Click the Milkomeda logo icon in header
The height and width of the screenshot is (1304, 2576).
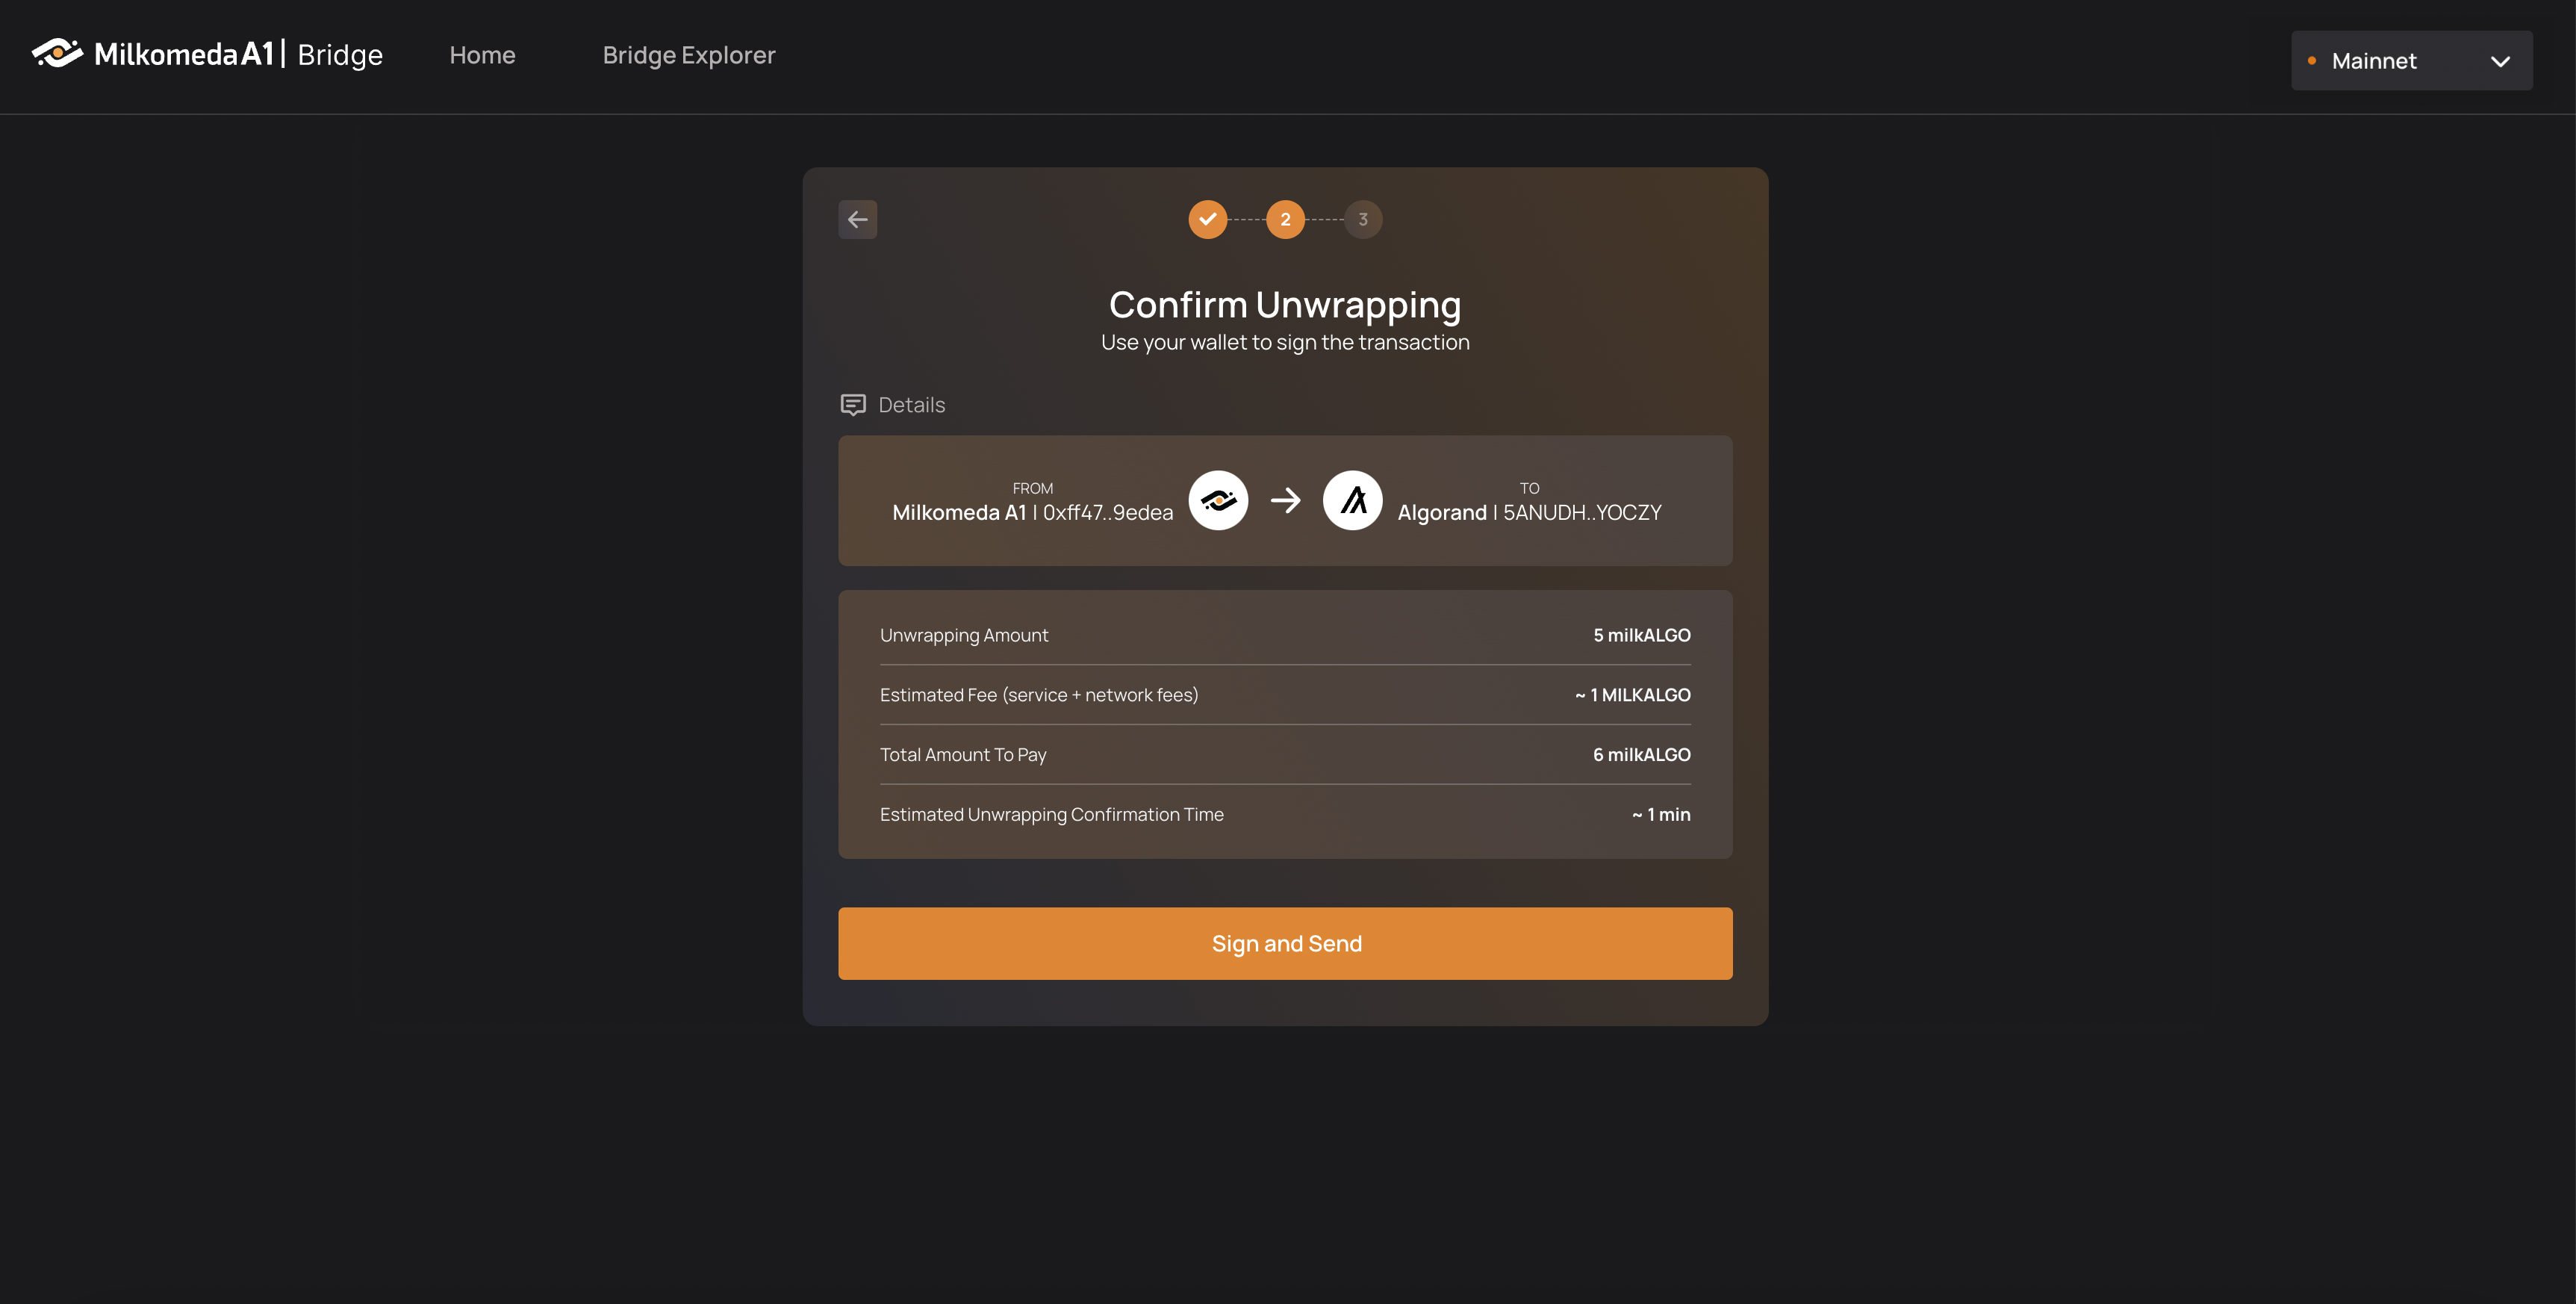[57, 53]
